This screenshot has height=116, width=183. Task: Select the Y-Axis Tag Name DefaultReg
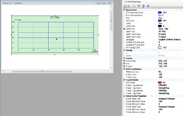point(164,93)
